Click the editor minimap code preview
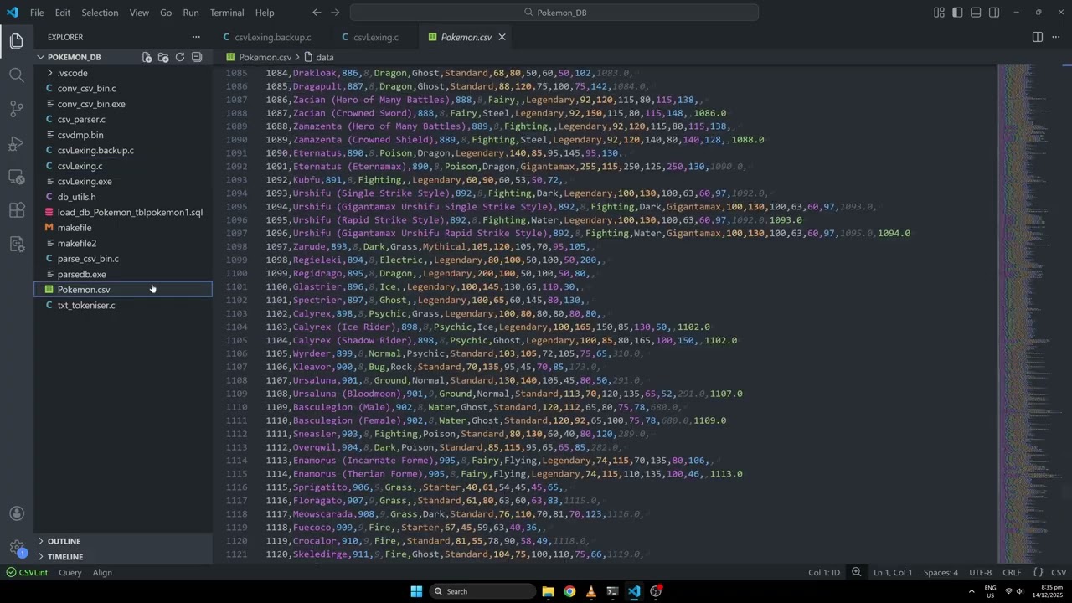 tap(1029, 314)
